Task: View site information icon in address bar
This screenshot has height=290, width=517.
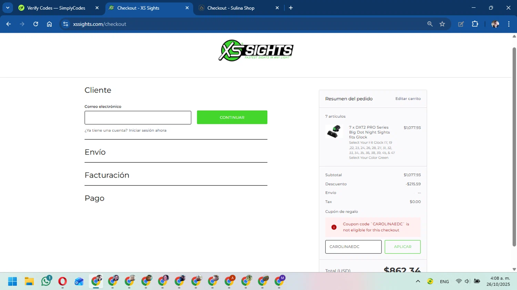Action: (x=65, y=24)
